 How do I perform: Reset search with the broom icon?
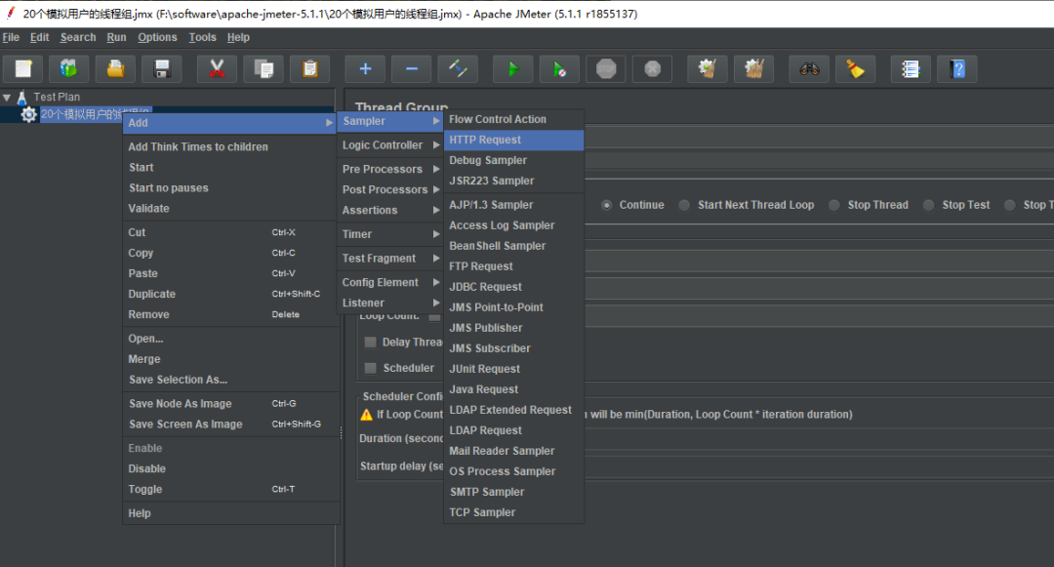pyautogui.click(x=855, y=68)
